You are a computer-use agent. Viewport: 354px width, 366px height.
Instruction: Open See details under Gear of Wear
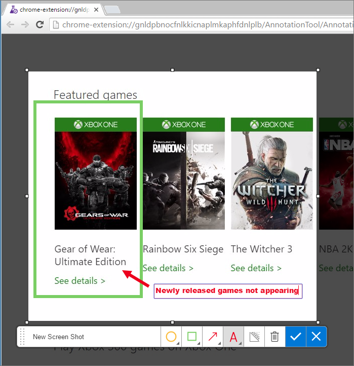point(80,281)
